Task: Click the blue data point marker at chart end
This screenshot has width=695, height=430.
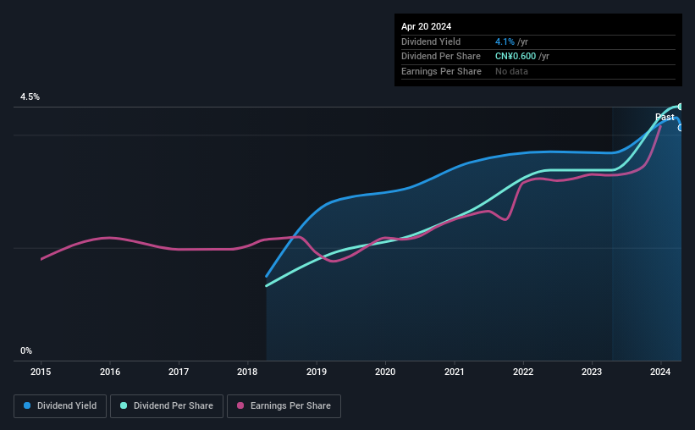Action: pyautogui.click(x=681, y=128)
